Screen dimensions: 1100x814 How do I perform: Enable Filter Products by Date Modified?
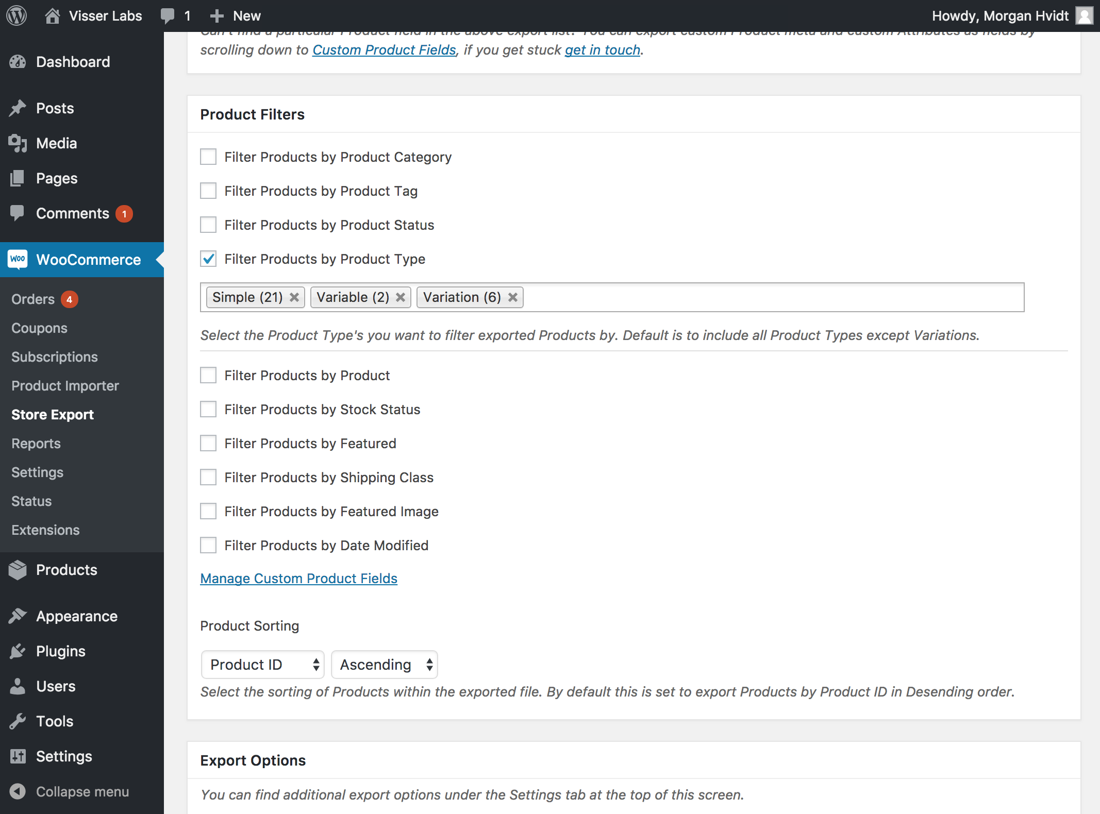point(208,545)
